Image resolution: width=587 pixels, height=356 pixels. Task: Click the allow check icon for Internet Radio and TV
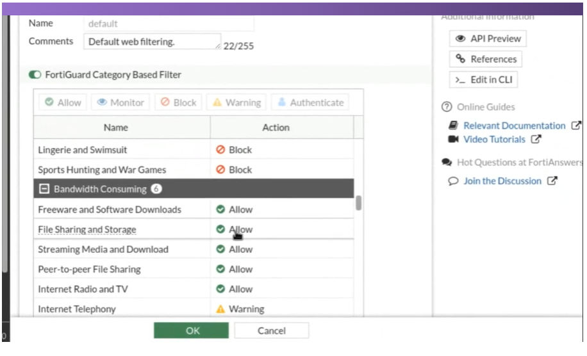(x=220, y=289)
